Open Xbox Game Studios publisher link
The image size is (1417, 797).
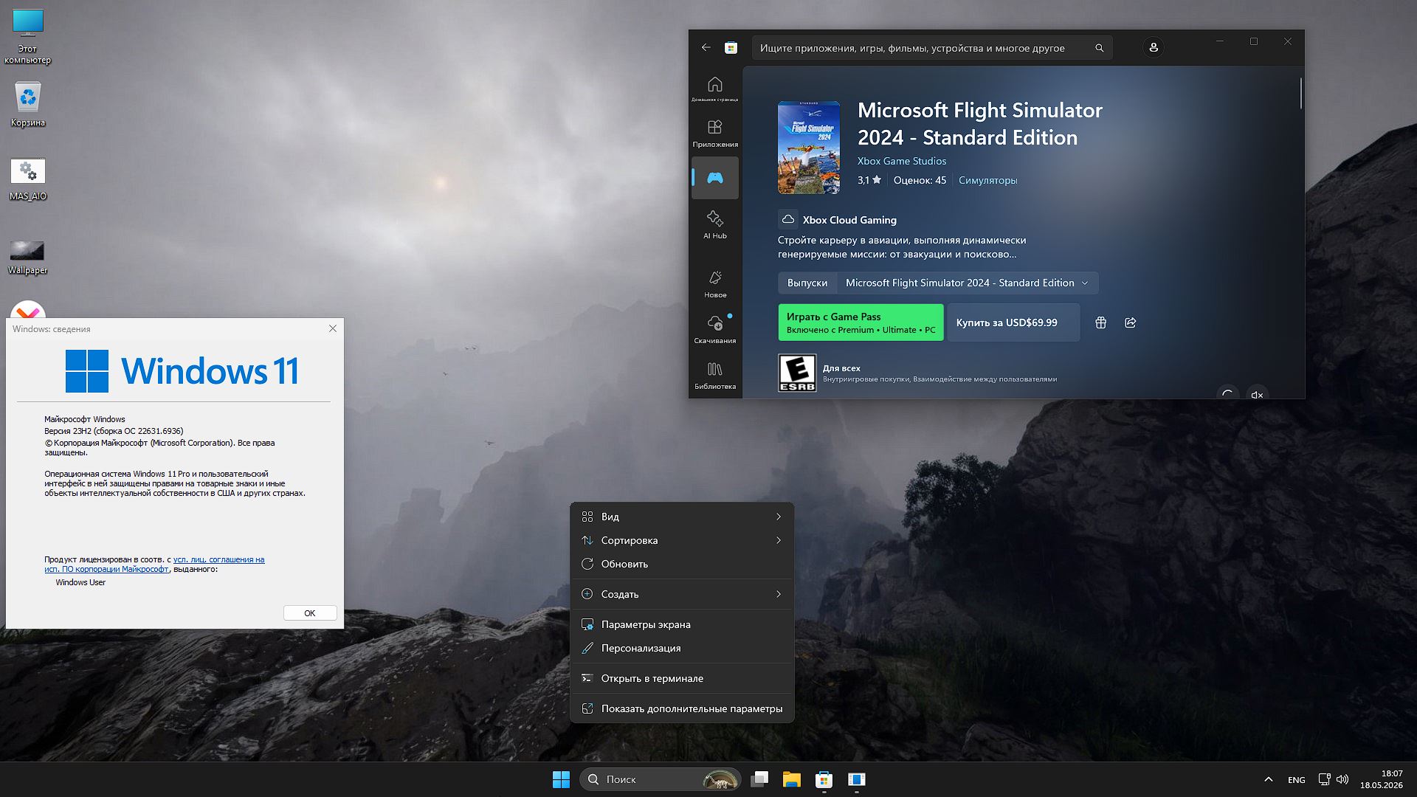coord(901,161)
